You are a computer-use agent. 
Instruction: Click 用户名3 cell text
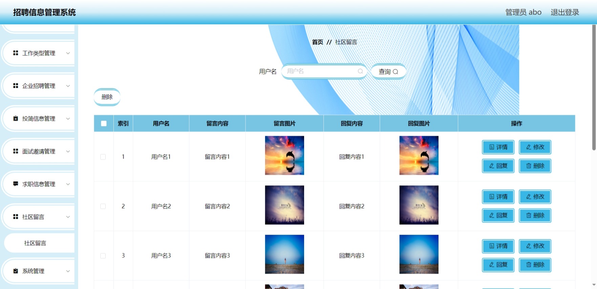161,256
